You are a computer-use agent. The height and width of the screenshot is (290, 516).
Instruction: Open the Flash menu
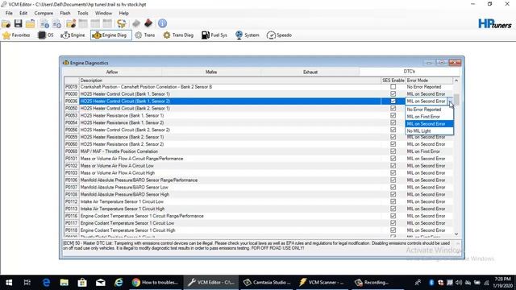pyautogui.click(x=65, y=13)
